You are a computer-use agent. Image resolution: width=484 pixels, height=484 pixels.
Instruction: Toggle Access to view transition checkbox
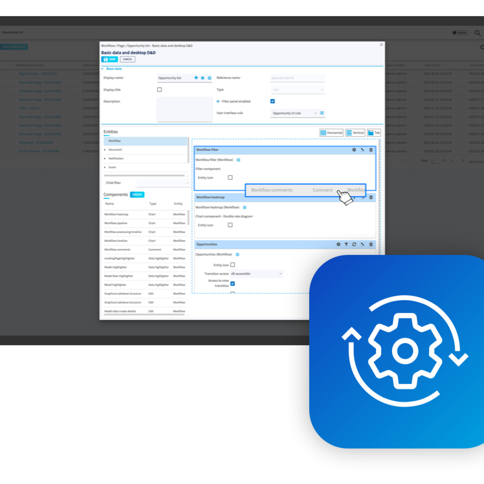[x=233, y=284]
